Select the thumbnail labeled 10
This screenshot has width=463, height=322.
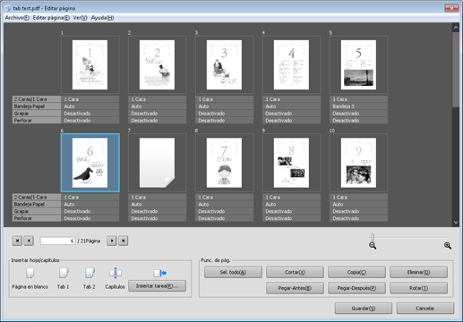click(x=358, y=163)
